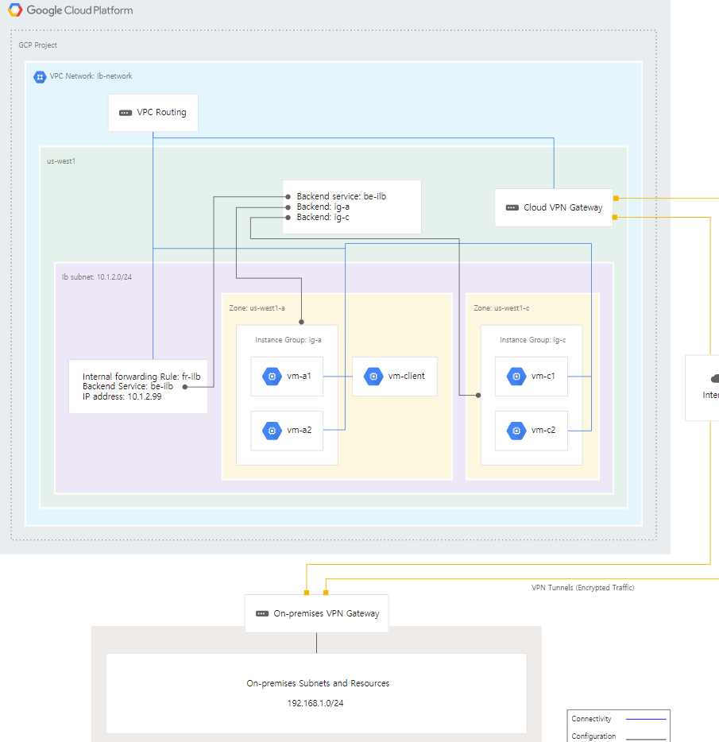Click 'Backend Service: be-ilb' in forwarding rule box
Viewport: 719px width, 742px height.
[128, 387]
